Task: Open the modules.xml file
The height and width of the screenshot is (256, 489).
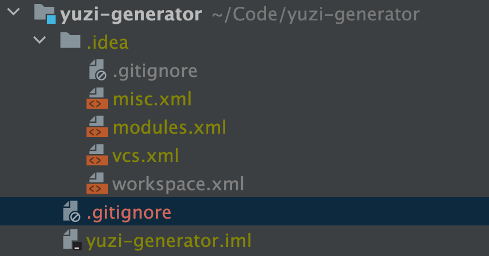Action: 170,127
